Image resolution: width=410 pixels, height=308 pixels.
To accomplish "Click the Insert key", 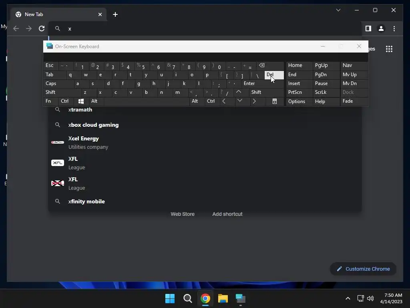I will pyautogui.click(x=299, y=83).
